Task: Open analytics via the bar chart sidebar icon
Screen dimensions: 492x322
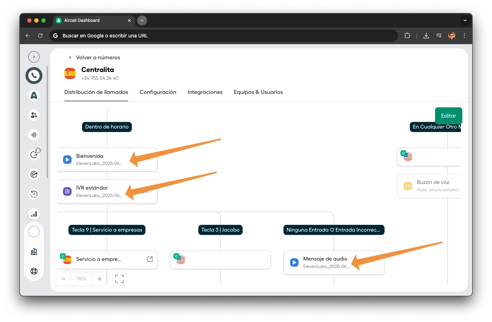Action: coord(34,214)
